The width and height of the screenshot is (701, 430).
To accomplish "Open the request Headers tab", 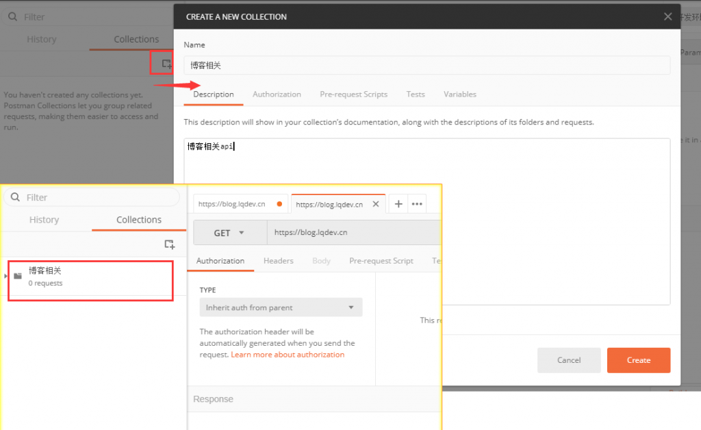I will click(x=279, y=261).
